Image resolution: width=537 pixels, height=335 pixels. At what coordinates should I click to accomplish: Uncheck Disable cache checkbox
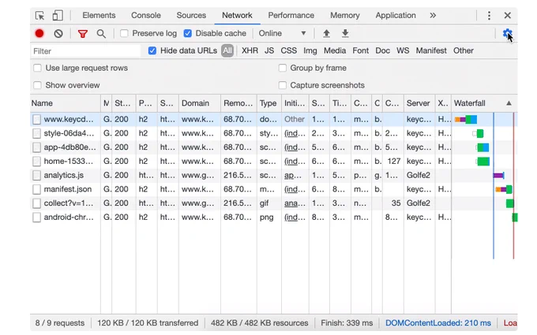187,33
